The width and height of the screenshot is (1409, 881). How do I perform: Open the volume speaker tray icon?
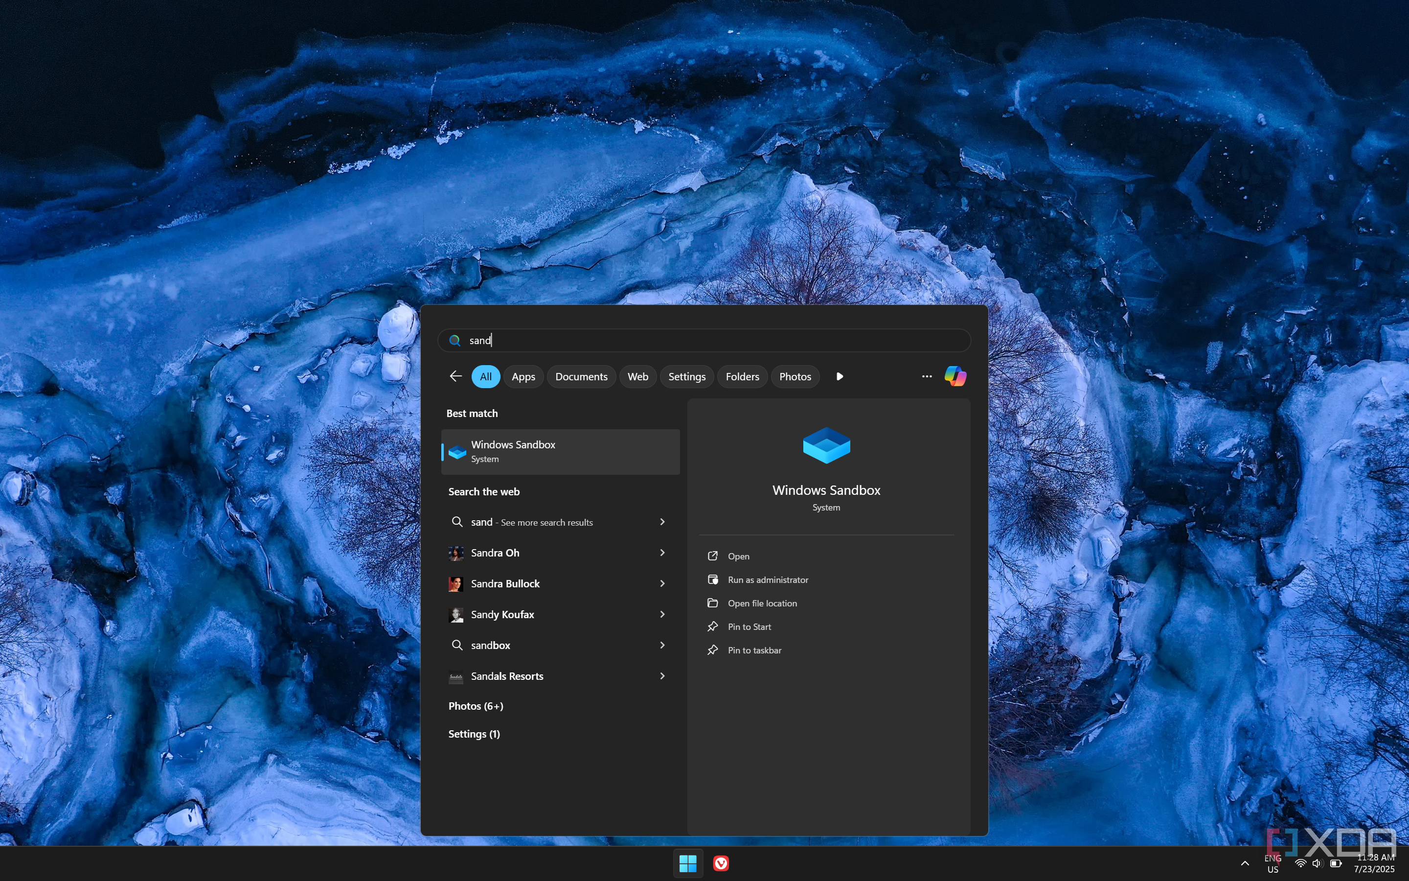coord(1317,863)
